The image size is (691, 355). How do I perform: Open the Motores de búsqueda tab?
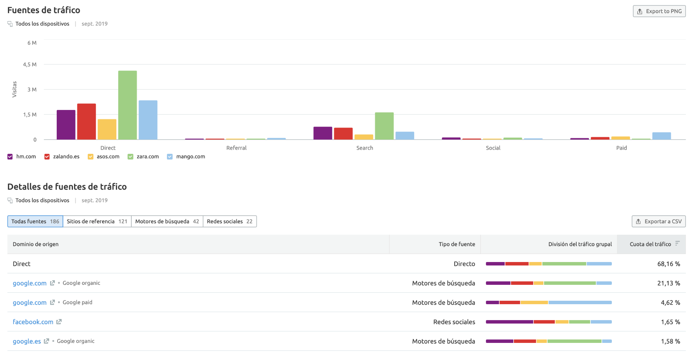[x=167, y=221]
